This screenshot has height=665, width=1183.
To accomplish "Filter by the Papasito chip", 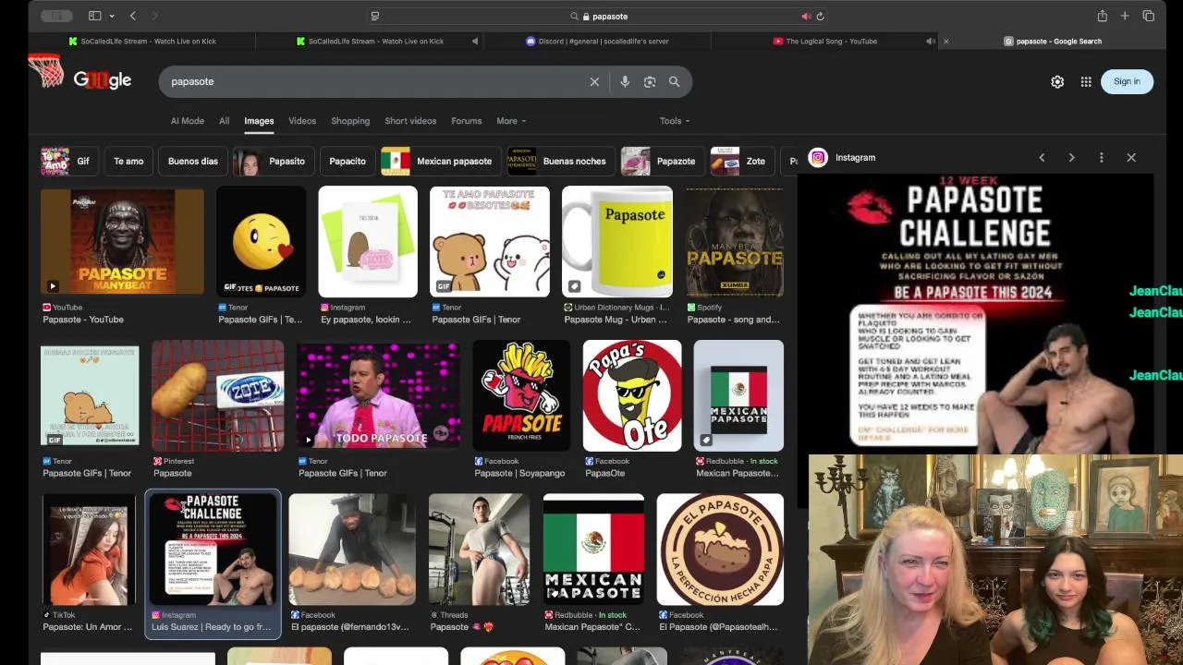I will point(274,161).
